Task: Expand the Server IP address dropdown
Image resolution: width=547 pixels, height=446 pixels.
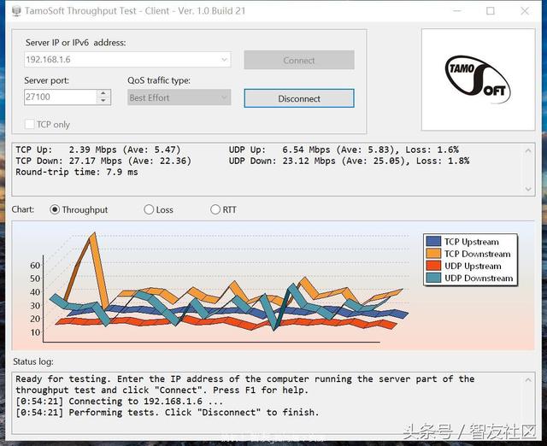Action: click(224, 60)
